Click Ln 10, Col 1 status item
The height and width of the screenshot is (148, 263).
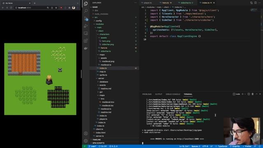(184, 146)
